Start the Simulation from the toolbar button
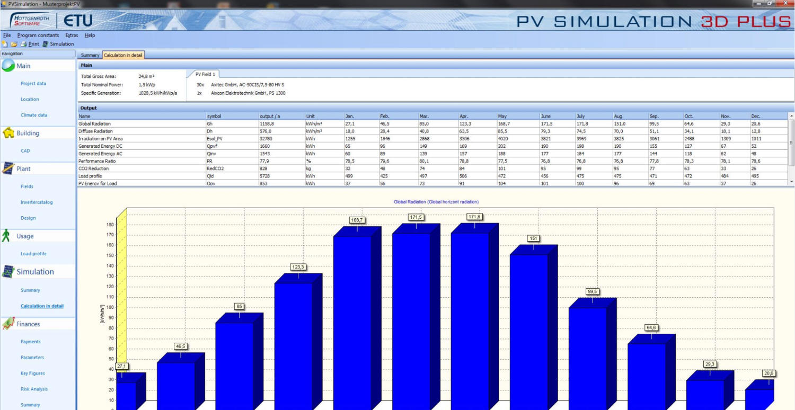Screen dimensions: 795x410 click(58, 44)
